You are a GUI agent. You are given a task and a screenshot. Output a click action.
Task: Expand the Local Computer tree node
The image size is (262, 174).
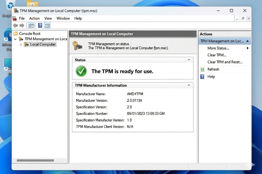(21, 45)
